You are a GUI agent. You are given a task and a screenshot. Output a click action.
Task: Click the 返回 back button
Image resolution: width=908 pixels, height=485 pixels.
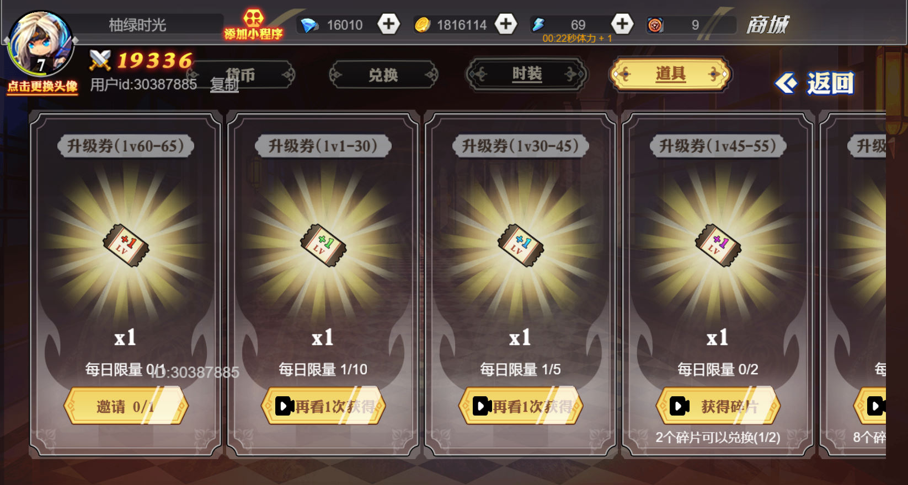(815, 83)
